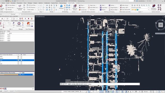The width and height of the screenshot is (165, 93).
Task: Switch to the Logic Classes tab
Action: [14, 21]
